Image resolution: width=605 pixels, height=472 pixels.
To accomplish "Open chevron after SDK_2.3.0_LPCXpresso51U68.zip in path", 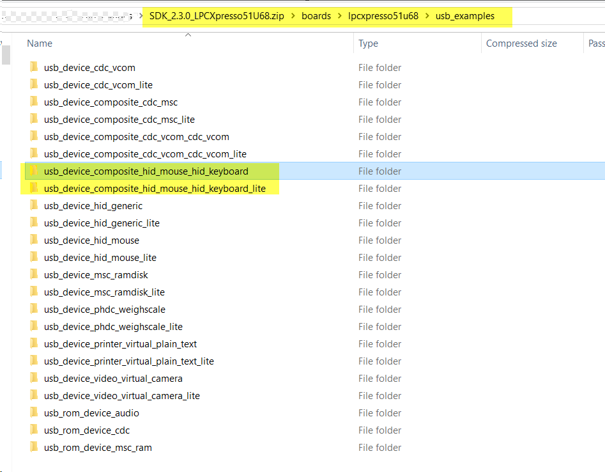I will [293, 16].
